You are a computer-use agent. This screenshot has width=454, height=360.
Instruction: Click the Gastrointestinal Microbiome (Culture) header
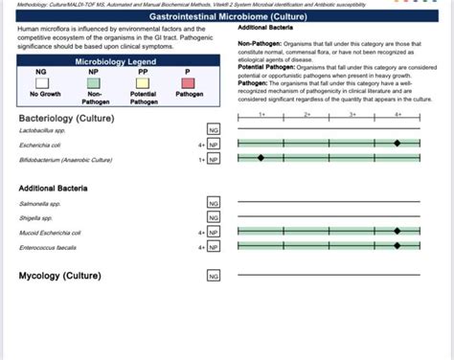click(x=227, y=16)
